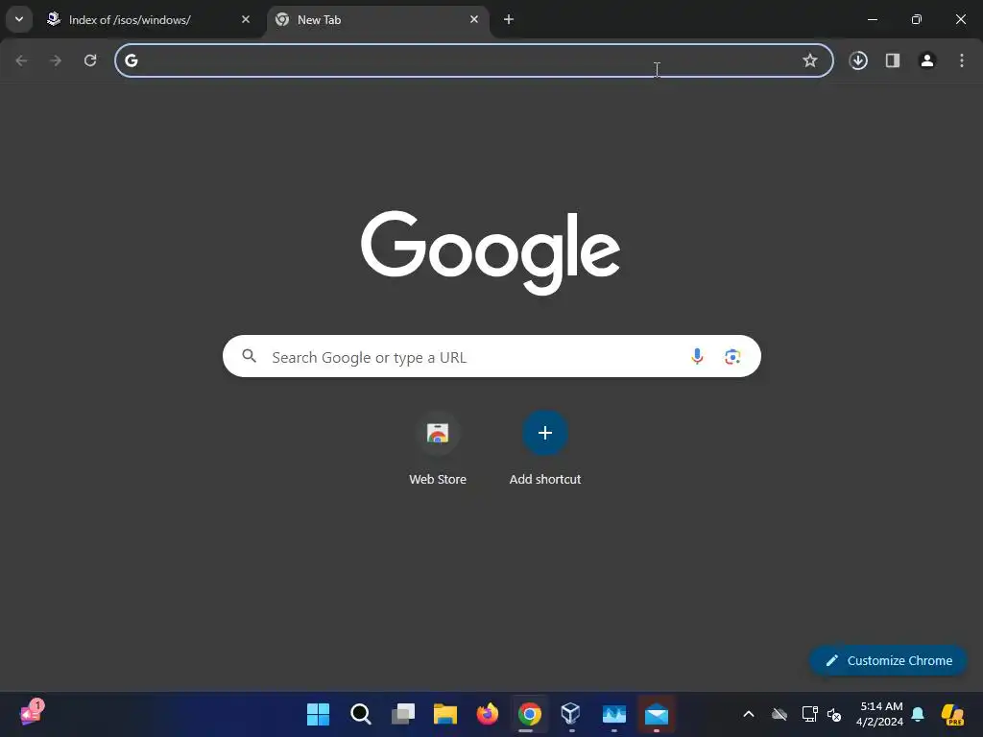Select the New Tab tab

tap(377, 19)
